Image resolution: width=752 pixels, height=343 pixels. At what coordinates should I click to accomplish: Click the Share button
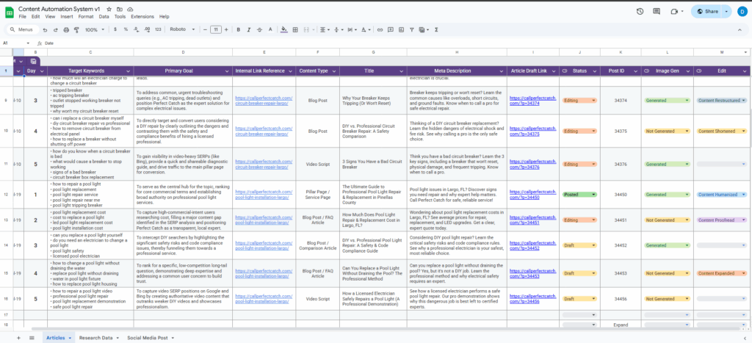pyautogui.click(x=707, y=12)
